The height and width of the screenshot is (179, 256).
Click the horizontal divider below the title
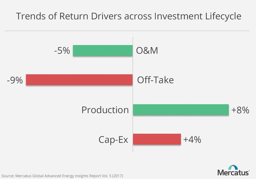click(128, 31)
